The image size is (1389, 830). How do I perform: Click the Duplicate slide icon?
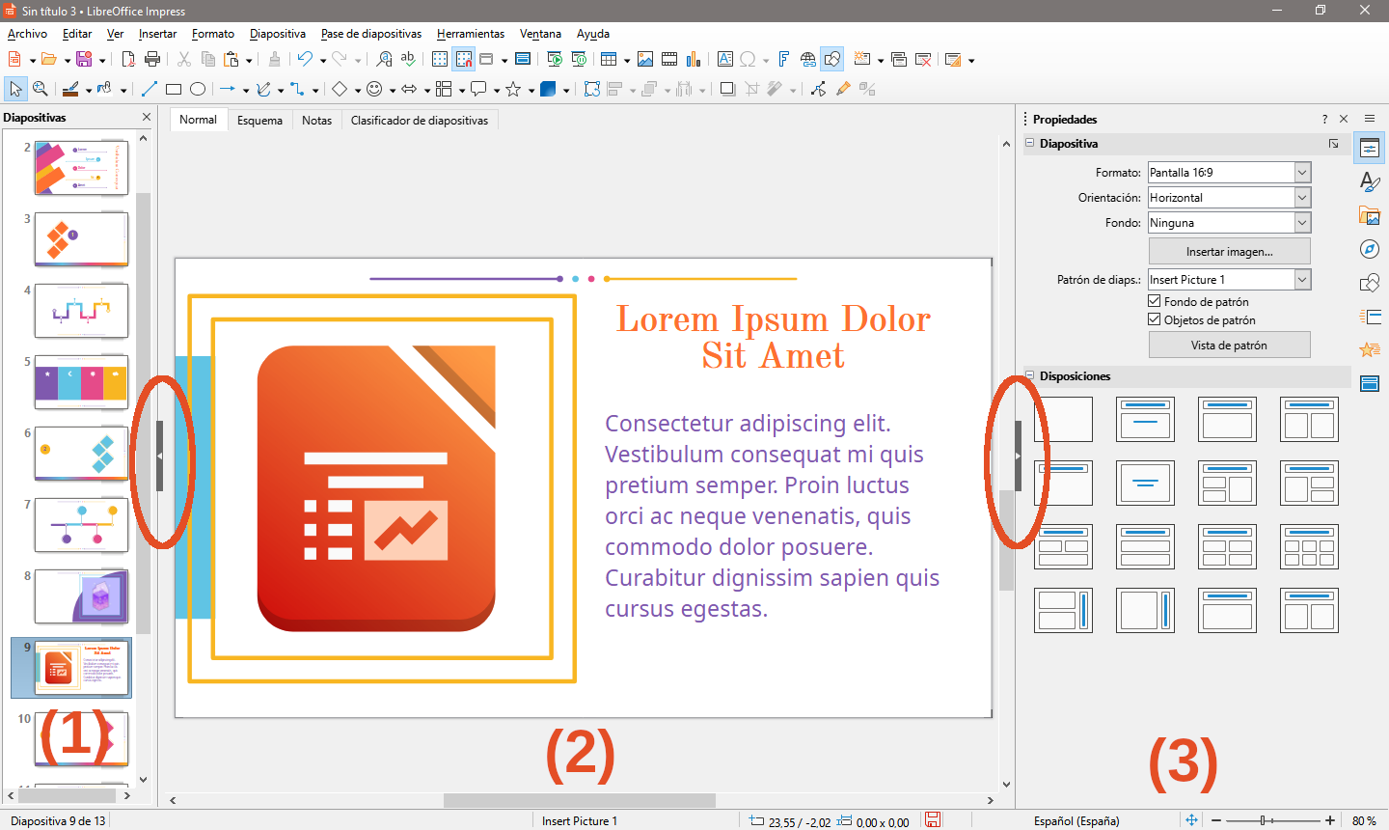pyautogui.click(x=899, y=60)
